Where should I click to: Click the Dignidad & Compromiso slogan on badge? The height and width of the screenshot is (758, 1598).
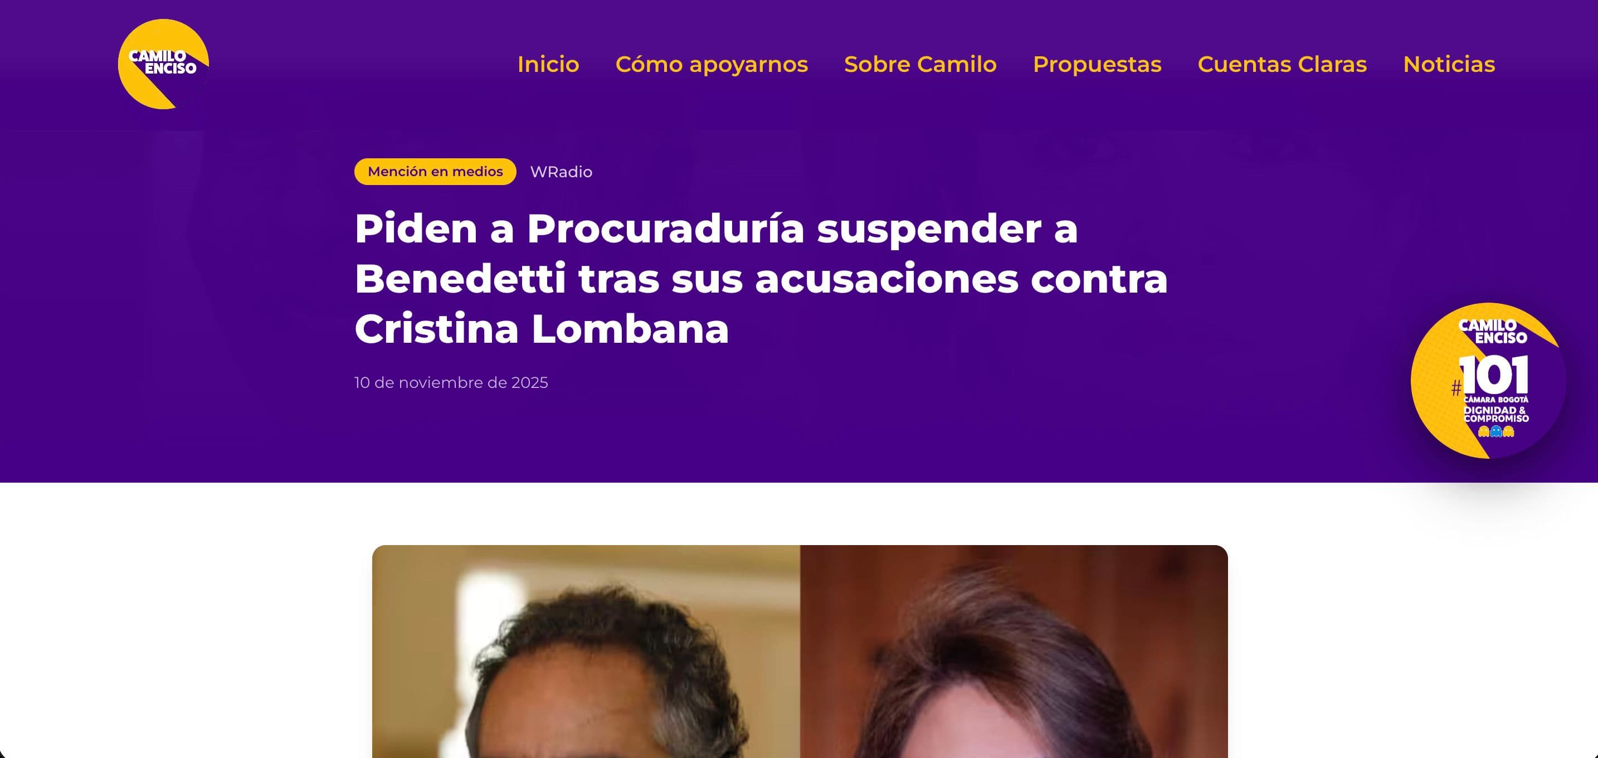pyautogui.click(x=1496, y=414)
